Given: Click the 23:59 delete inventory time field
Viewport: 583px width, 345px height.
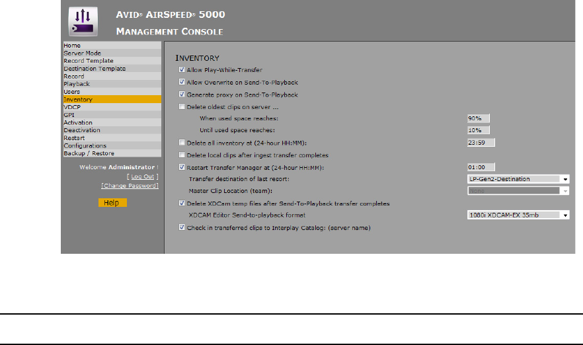Looking at the screenshot, I should point(481,142).
